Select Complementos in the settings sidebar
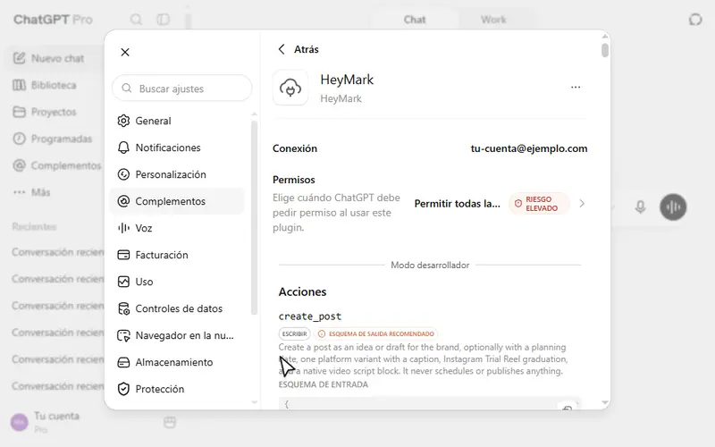715x447 pixels. 177,201
